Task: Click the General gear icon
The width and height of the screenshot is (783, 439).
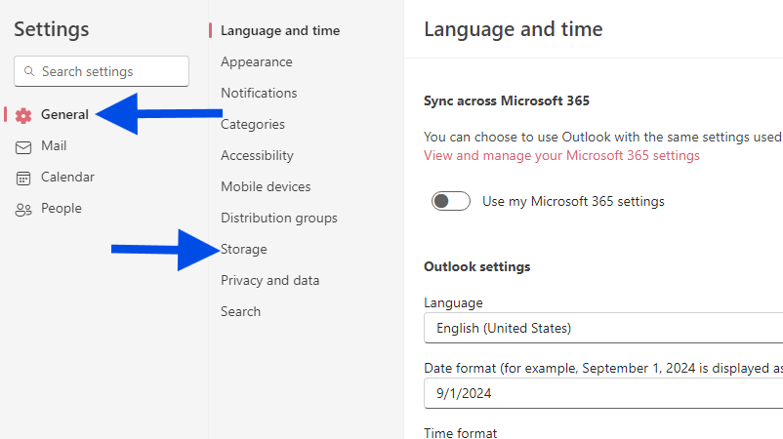Action: [x=23, y=115]
